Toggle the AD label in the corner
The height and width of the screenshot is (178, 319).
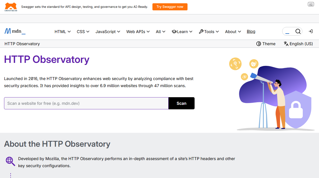[x=311, y=4]
